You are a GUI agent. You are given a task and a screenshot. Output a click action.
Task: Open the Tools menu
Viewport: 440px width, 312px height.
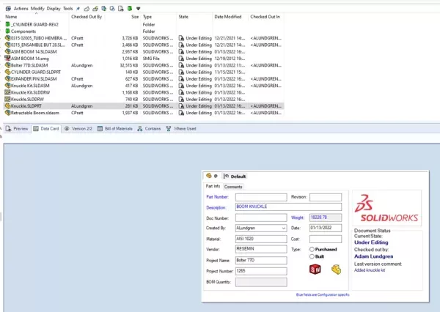67,9
